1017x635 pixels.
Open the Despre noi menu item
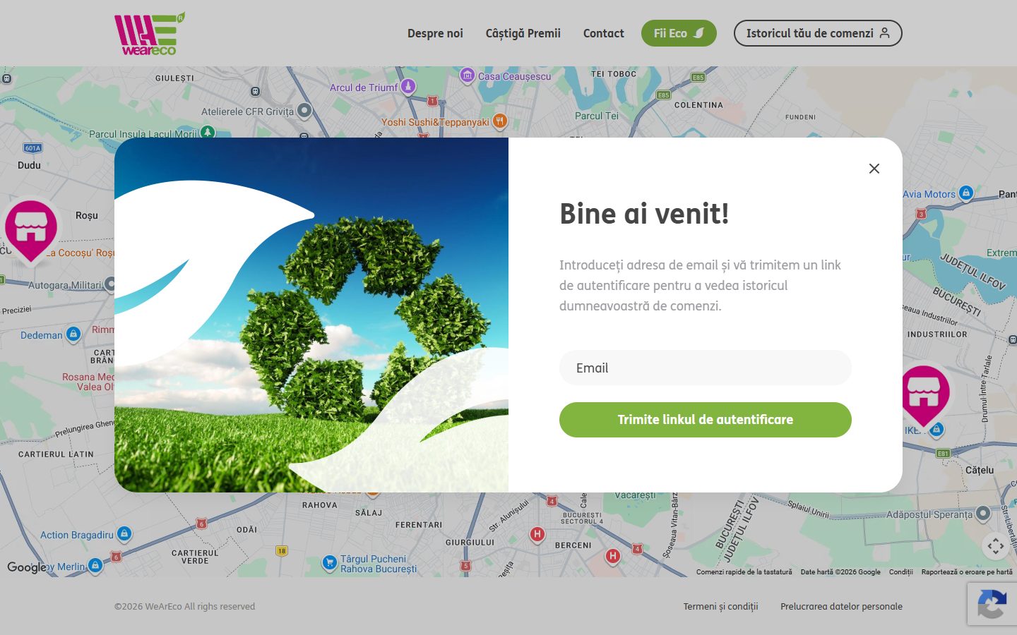pyautogui.click(x=435, y=33)
